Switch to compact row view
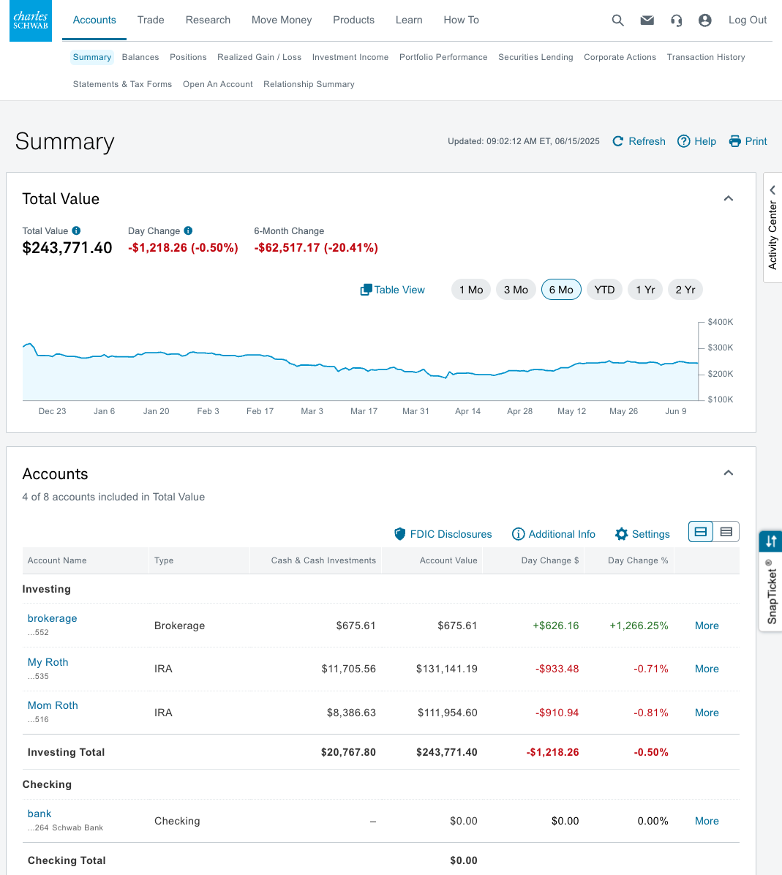782x875 pixels. click(726, 532)
